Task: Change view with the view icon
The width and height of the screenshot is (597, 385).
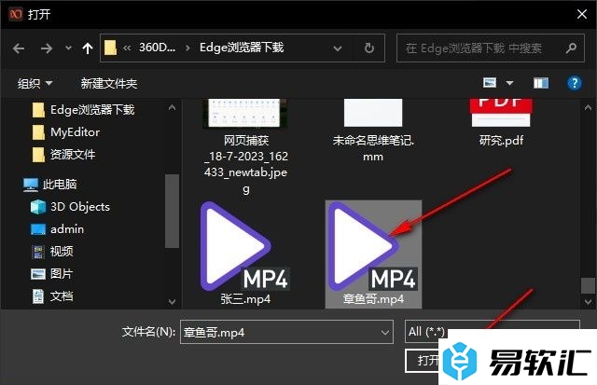Action: [490, 83]
